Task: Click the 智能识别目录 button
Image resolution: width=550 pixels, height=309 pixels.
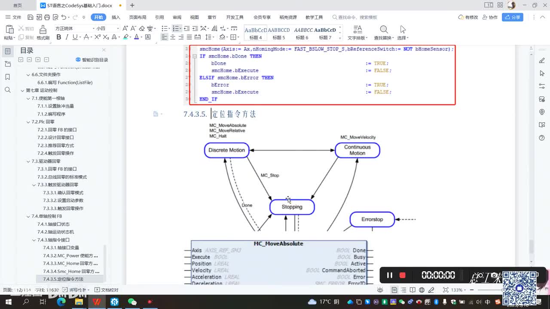Action: coord(92,60)
